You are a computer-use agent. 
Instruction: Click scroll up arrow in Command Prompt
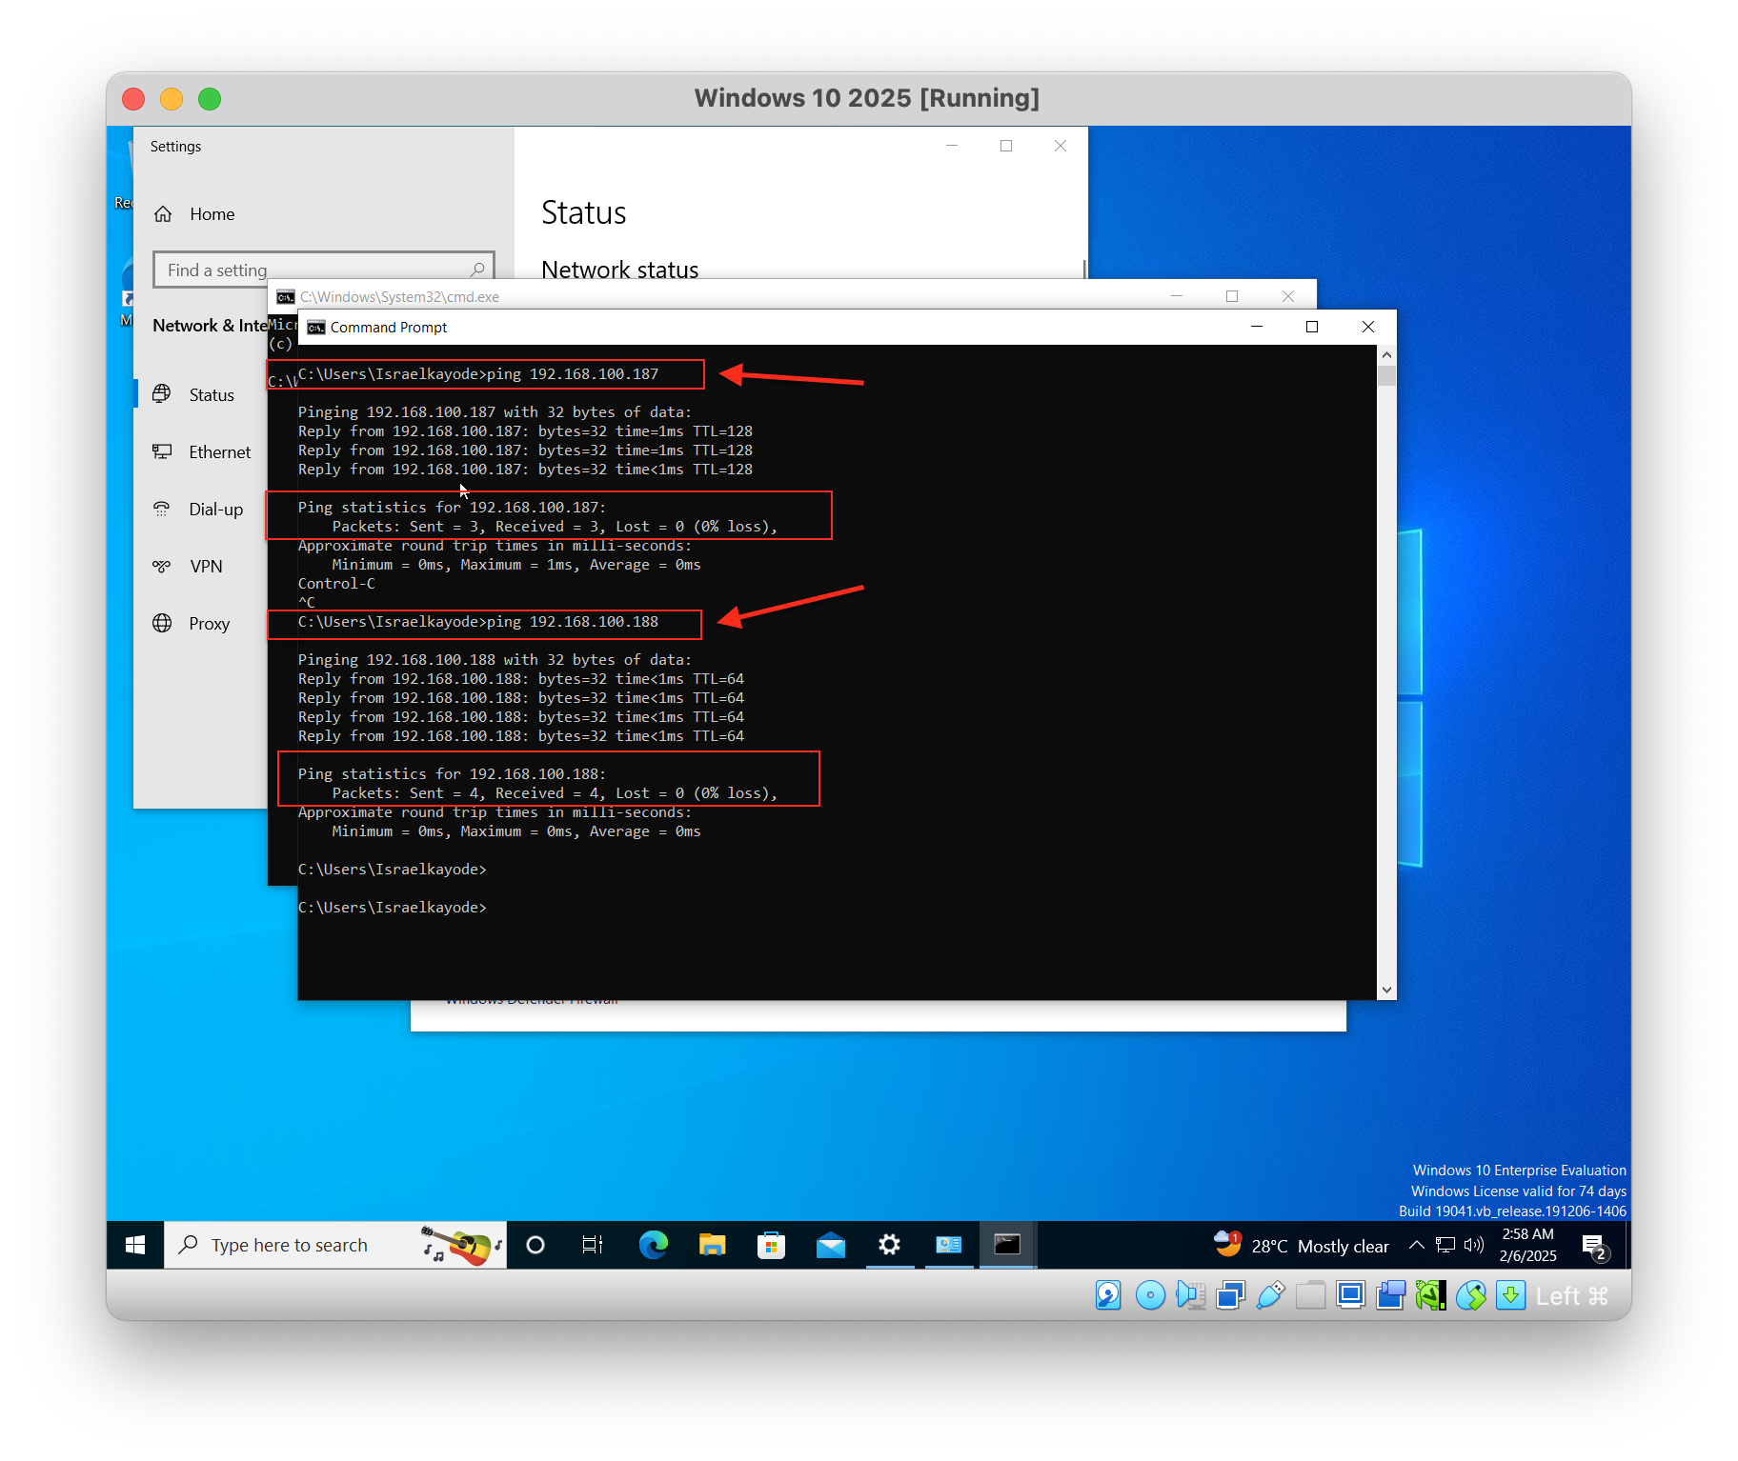pyautogui.click(x=1387, y=355)
